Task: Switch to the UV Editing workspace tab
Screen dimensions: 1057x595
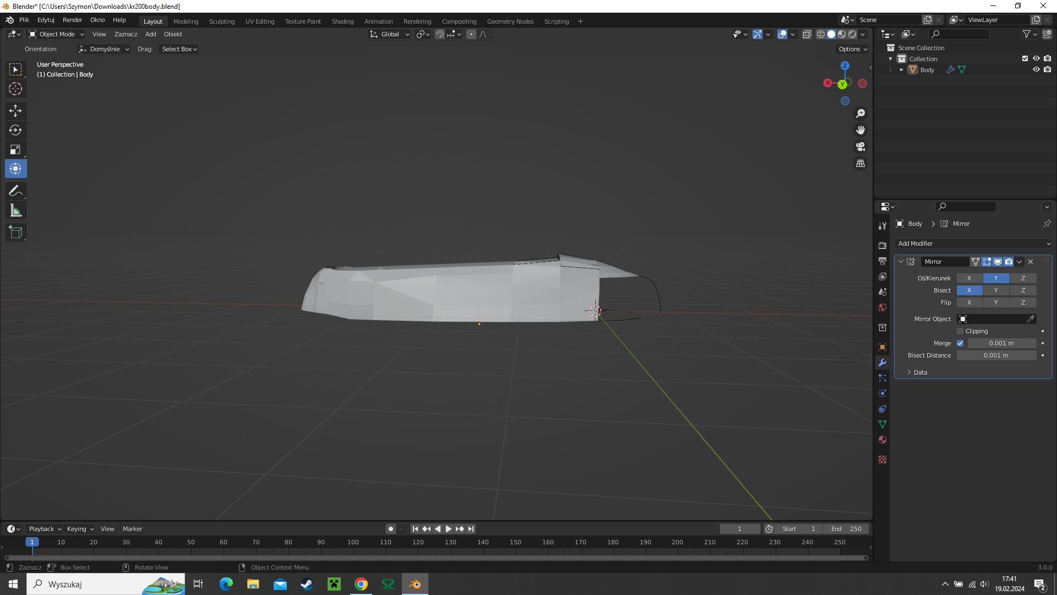Action: click(260, 21)
